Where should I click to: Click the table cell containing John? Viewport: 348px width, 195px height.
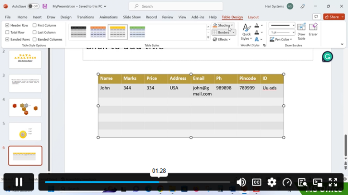110,91
